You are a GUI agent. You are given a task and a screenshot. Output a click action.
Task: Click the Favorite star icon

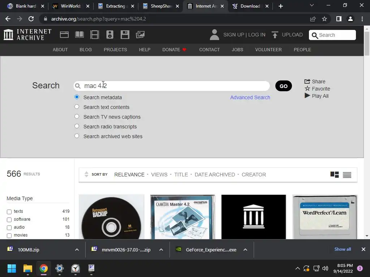pyautogui.click(x=307, y=89)
